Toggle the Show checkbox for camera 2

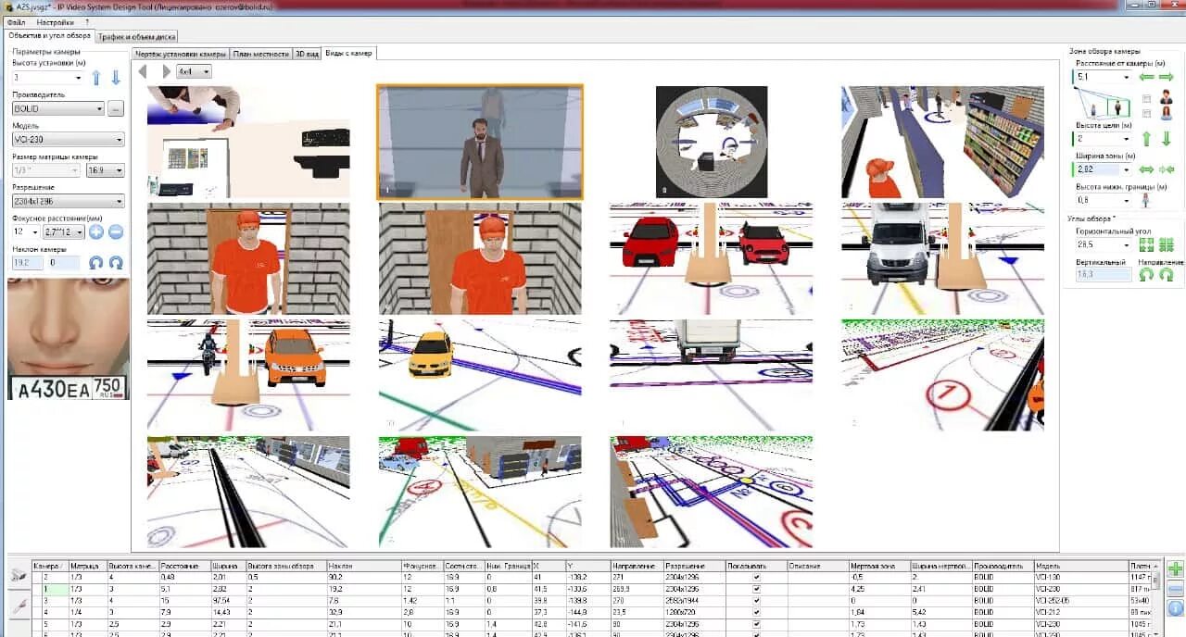(756, 577)
